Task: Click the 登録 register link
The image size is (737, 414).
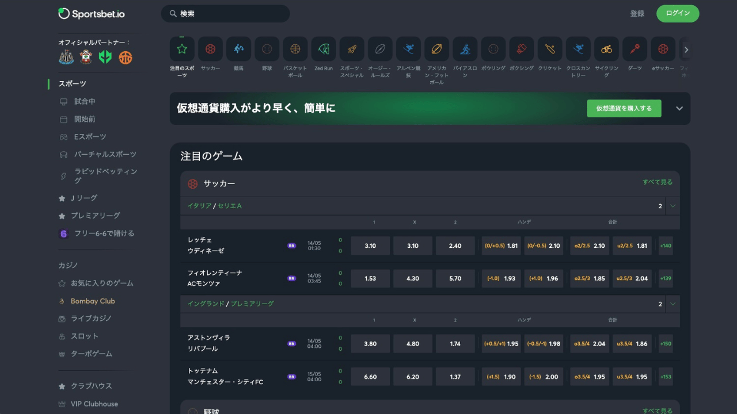Action: 637,14
